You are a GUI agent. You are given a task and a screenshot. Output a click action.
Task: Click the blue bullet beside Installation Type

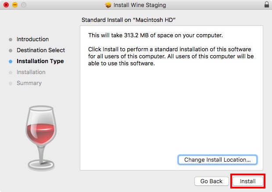click(x=11, y=61)
